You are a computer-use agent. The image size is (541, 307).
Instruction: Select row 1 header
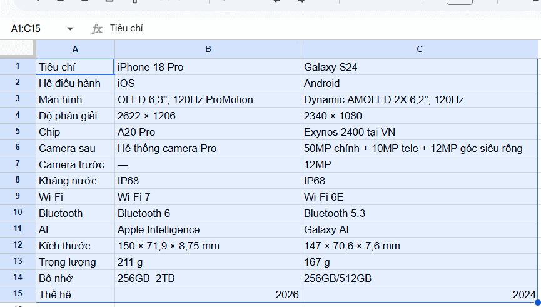18,66
